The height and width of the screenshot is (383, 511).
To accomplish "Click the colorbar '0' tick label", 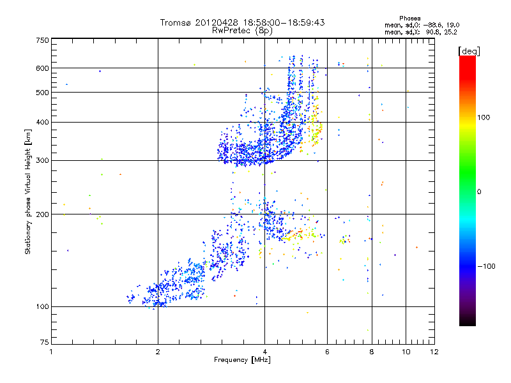I will 479,192.
